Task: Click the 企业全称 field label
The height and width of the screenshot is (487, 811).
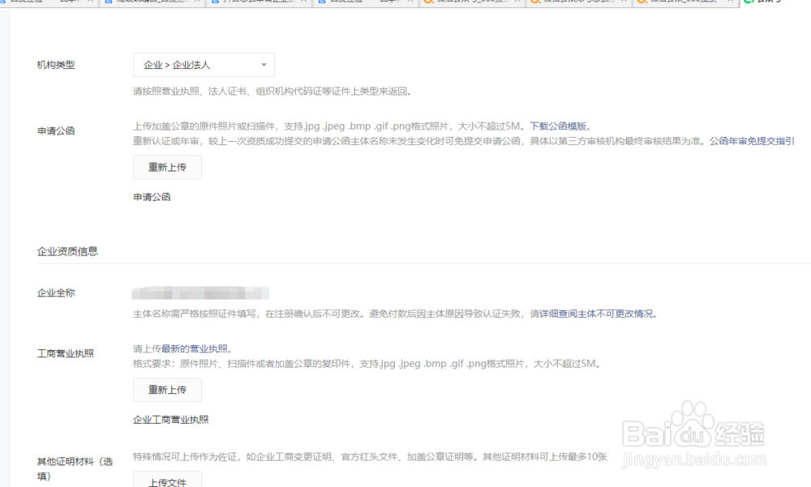Action: point(56,293)
